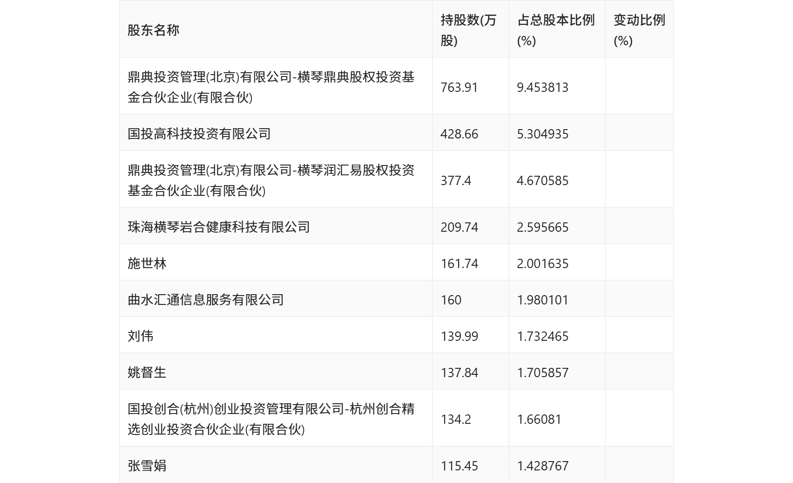Click the percentage 2.595665
This screenshot has width=793, height=483.
543,227
